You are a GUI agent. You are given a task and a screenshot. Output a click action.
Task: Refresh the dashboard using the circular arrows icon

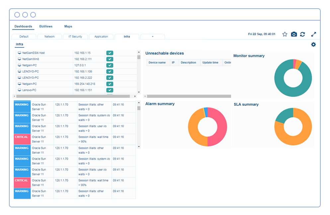click(302, 34)
